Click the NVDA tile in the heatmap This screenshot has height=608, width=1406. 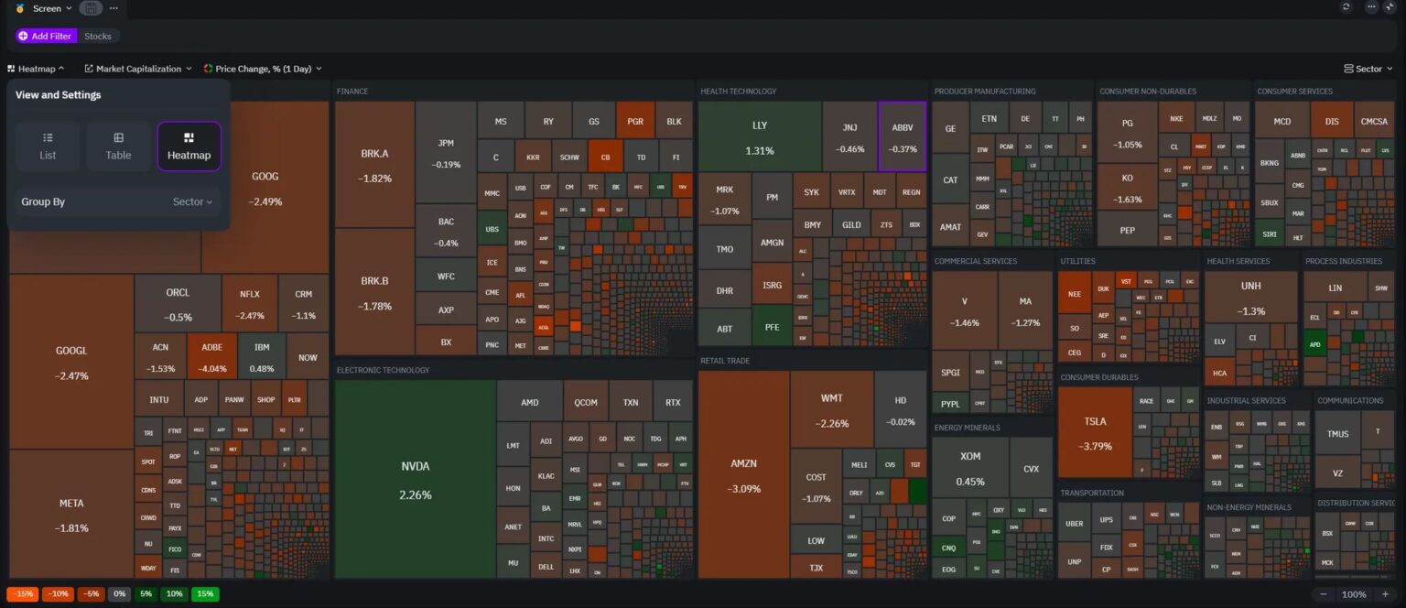click(x=415, y=476)
